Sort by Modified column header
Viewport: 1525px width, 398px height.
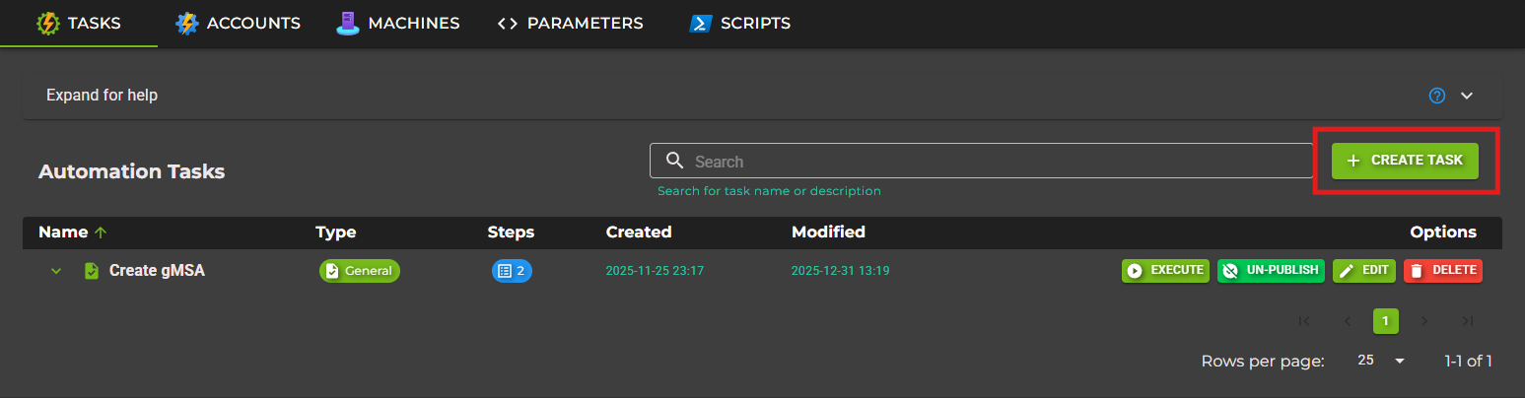[828, 232]
